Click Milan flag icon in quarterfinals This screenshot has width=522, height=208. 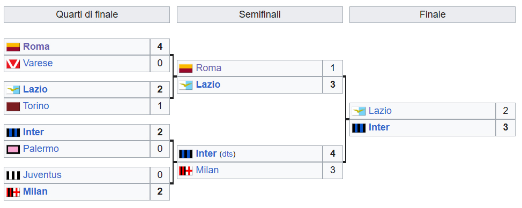pyautogui.click(x=13, y=192)
